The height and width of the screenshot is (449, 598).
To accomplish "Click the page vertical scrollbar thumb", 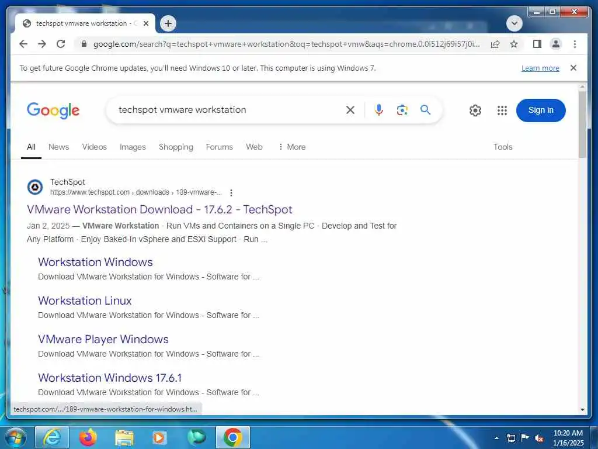I will pyautogui.click(x=582, y=125).
